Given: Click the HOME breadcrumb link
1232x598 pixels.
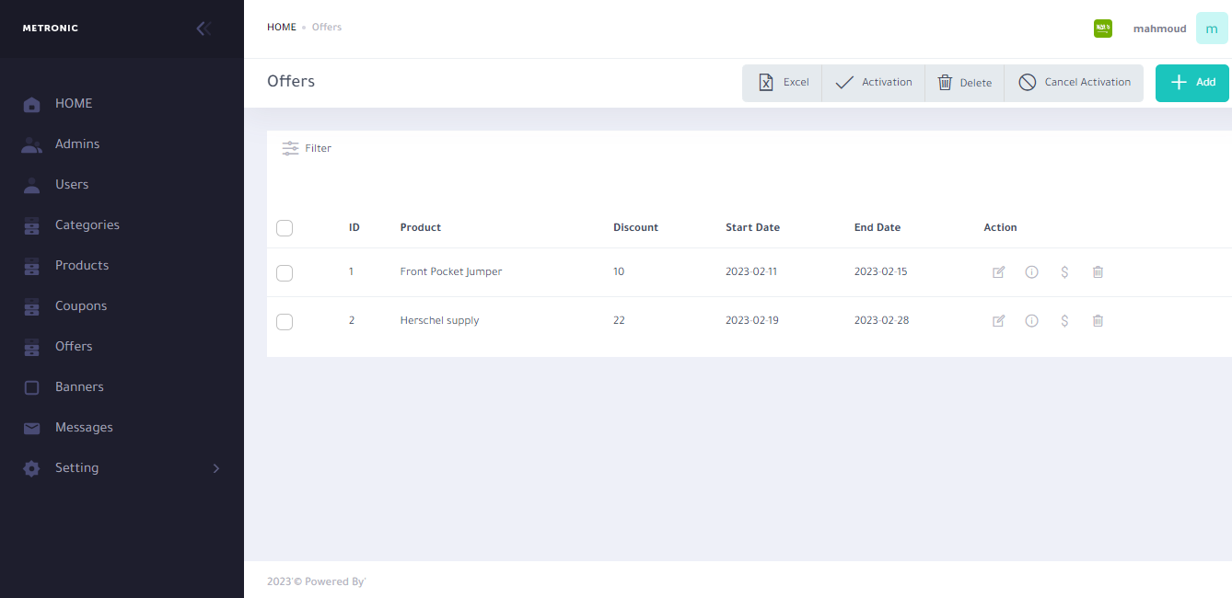Looking at the screenshot, I should coord(282,28).
